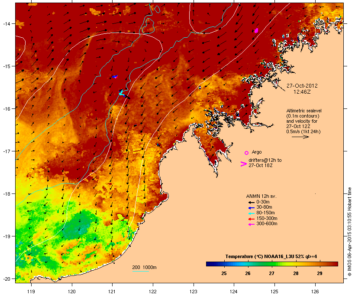
Task: Click the '0.5m/s (1kt 24h)' label
Action: 303,131
